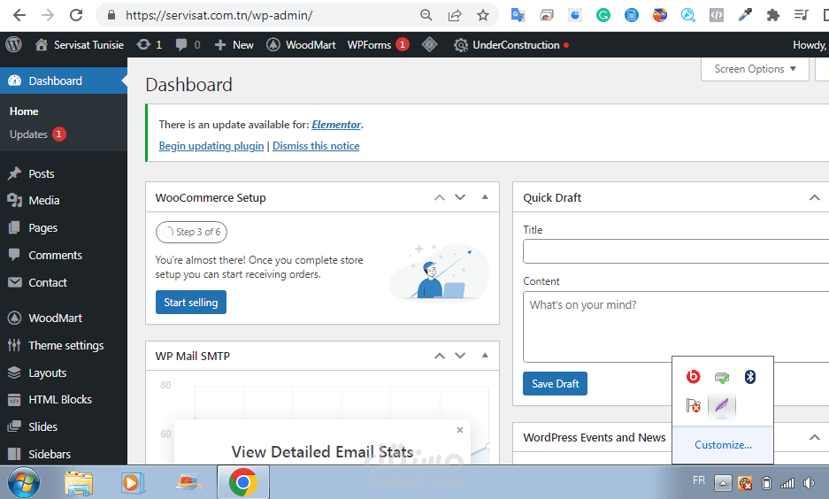Click Customize... in tray popup
829x499 pixels.
(723, 445)
